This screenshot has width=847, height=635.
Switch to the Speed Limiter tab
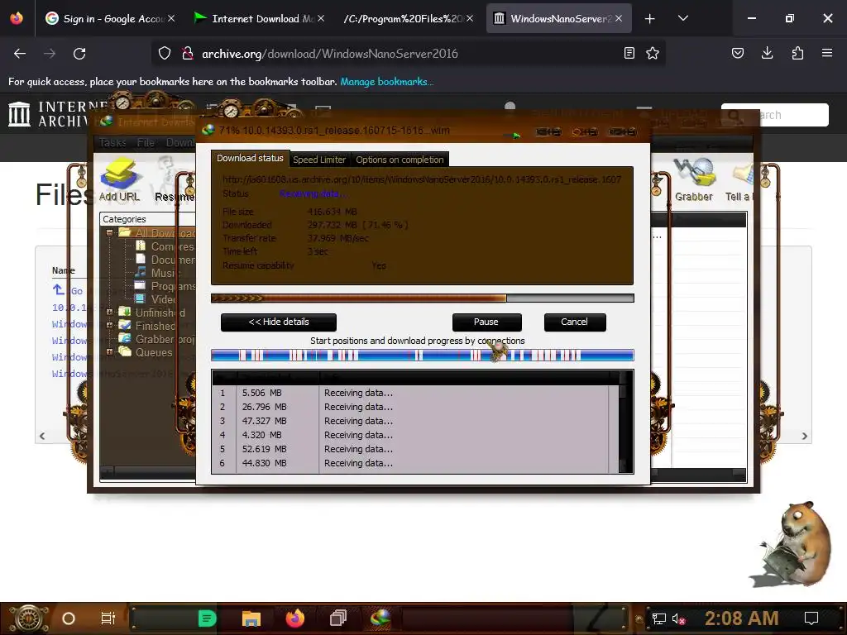click(319, 160)
